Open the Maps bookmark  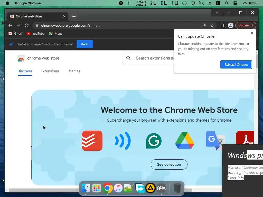[x=55, y=34]
